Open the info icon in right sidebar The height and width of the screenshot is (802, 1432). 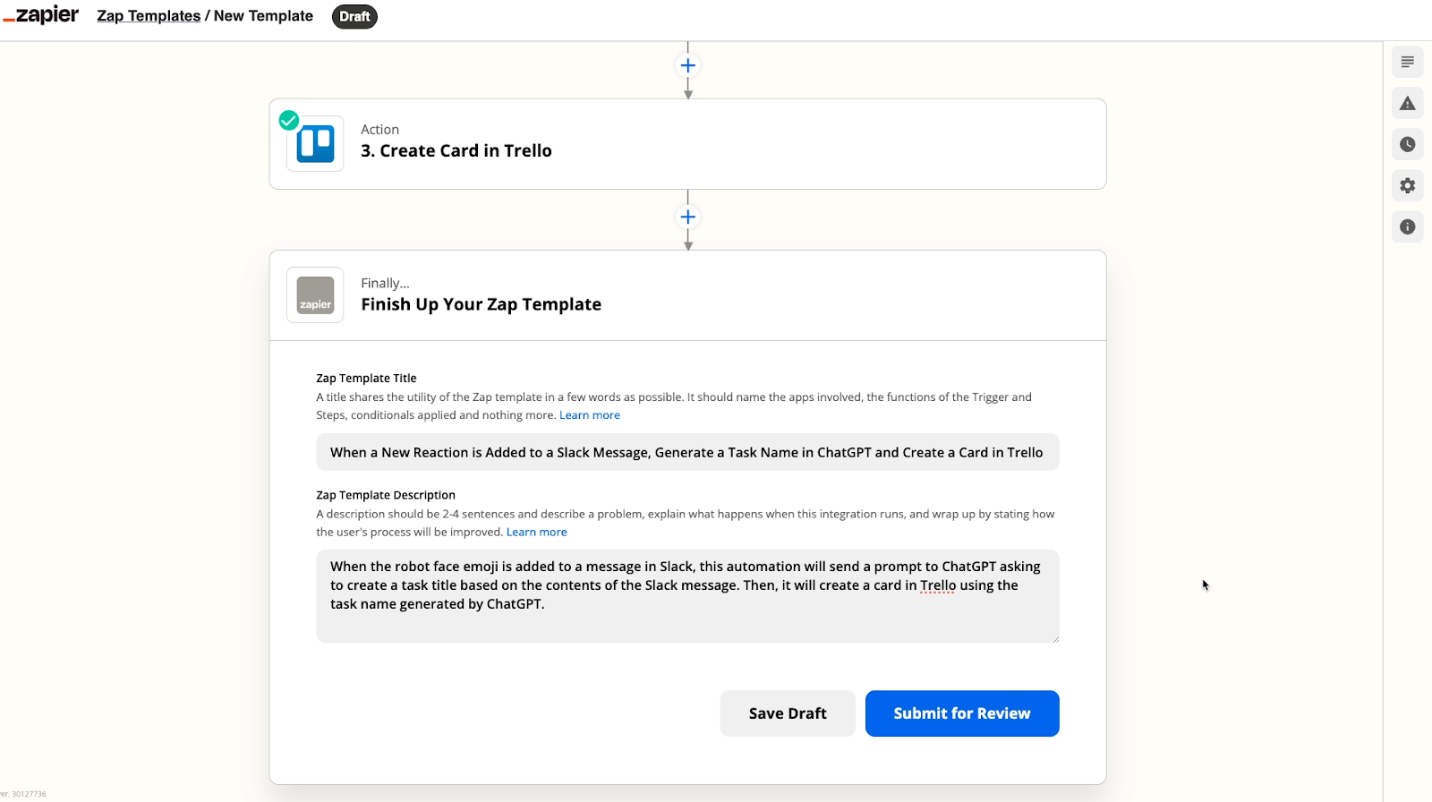pos(1408,226)
